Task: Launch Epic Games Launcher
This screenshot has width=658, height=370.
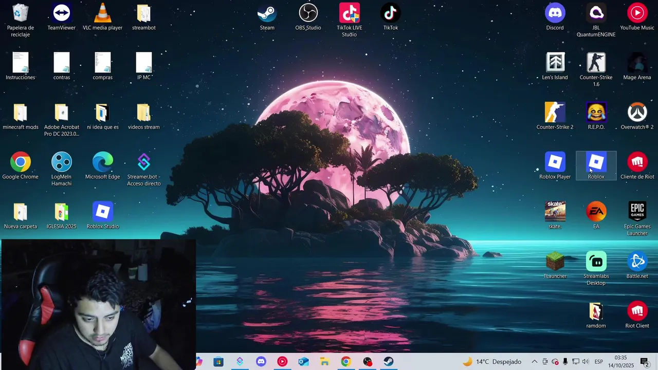Action: (637, 219)
